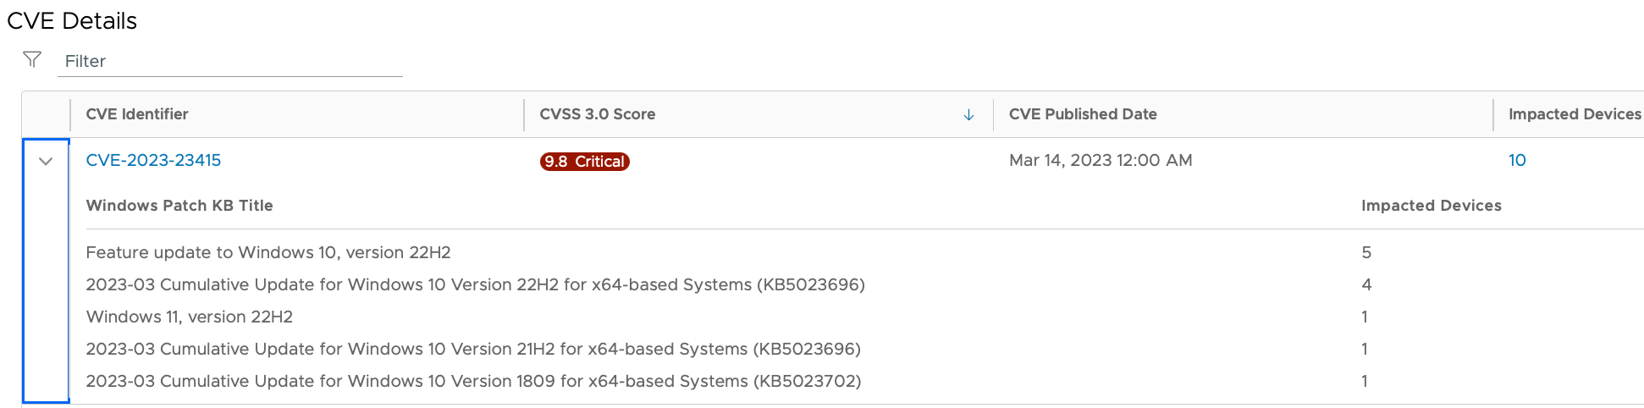This screenshot has width=1644, height=408.
Task: Sort by CVSS 3.0 Score column
Action: (597, 114)
